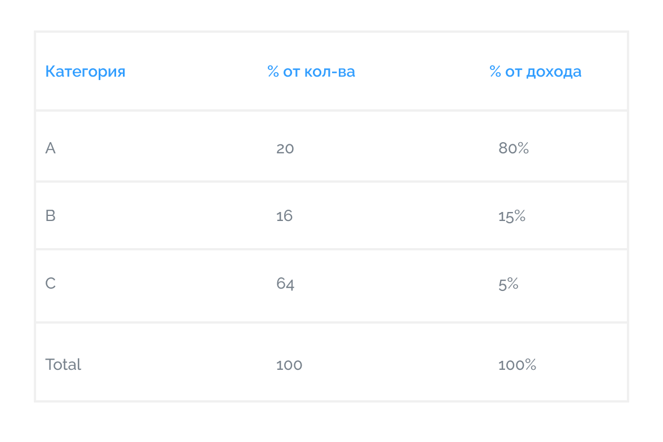Click the total quantity value 100
The width and height of the screenshot is (663, 442).
289,365
